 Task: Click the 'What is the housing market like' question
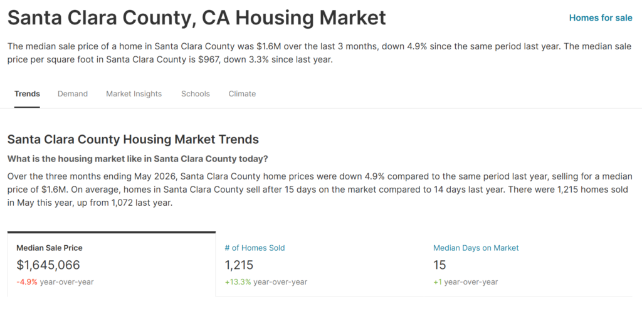point(137,159)
